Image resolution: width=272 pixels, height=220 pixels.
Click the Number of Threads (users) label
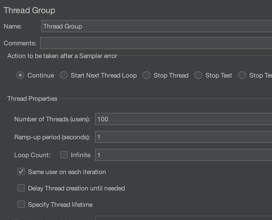pyautogui.click(x=52, y=119)
